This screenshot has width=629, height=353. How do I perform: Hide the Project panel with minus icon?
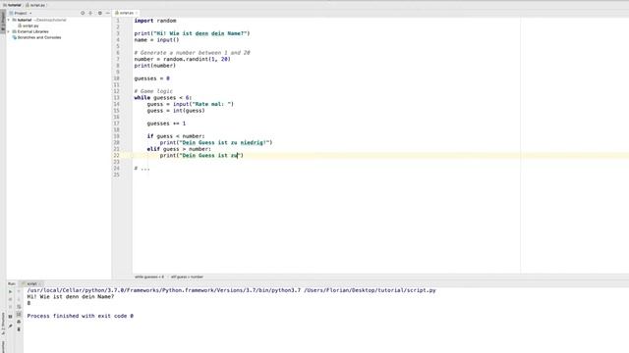tap(107, 13)
